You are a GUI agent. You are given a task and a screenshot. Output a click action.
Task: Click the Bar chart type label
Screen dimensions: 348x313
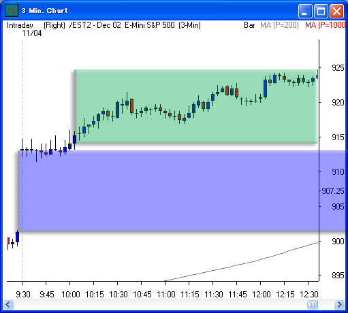coord(249,25)
